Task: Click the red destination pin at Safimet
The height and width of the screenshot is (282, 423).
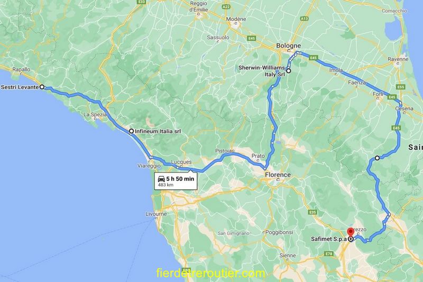Action: click(x=351, y=232)
